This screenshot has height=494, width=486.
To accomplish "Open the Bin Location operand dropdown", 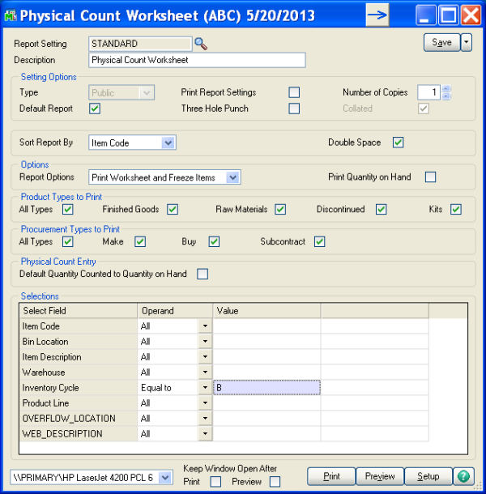I will point(205,341).
